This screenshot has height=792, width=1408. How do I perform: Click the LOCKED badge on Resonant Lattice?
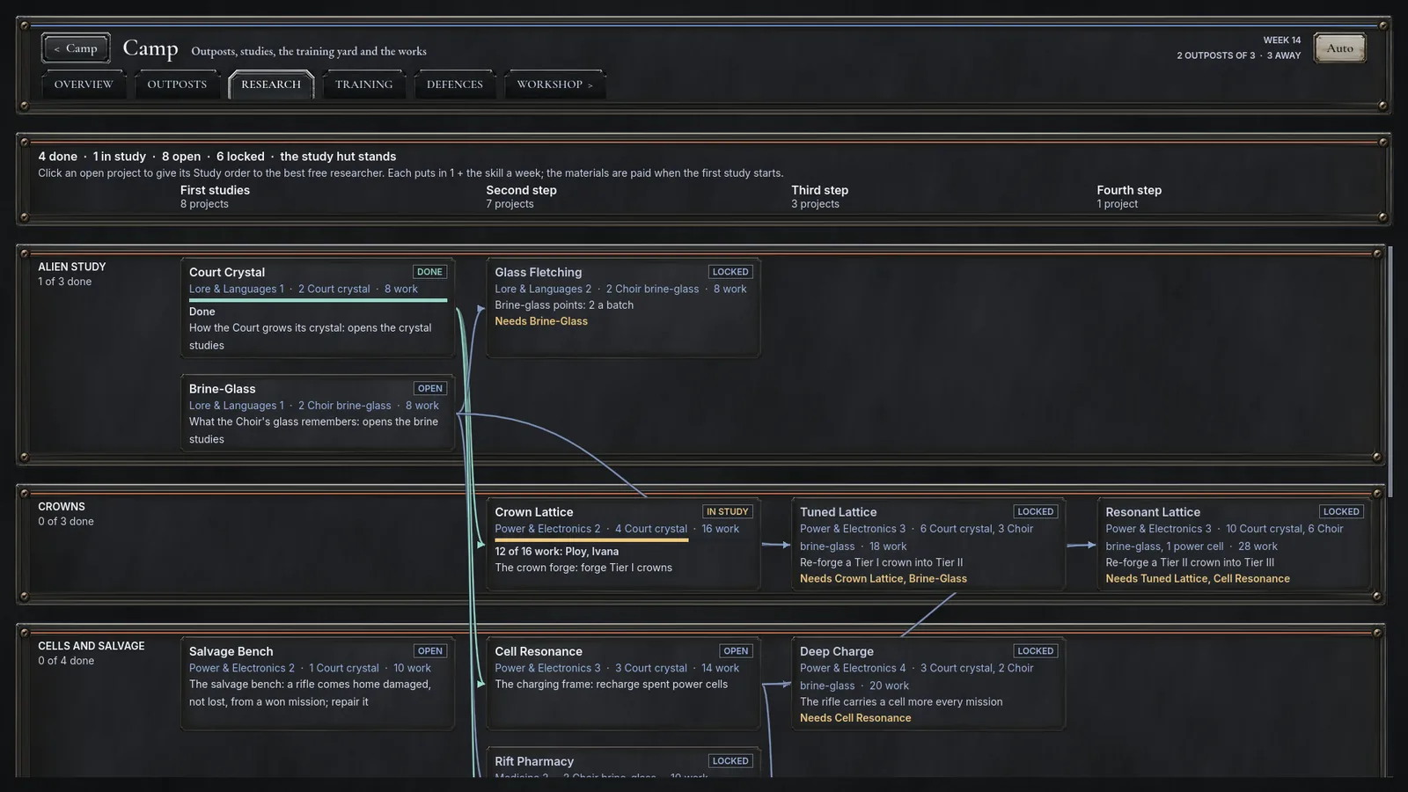pyautogui.click(x=1341, y=511)
